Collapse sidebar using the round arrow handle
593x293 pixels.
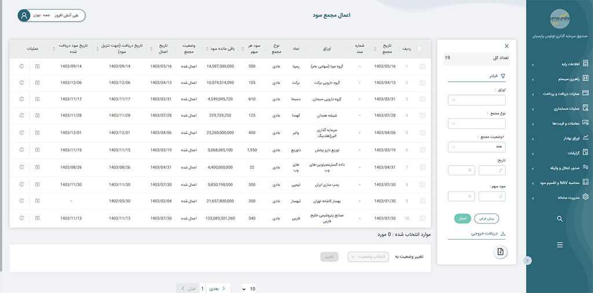tap(527, 261)
